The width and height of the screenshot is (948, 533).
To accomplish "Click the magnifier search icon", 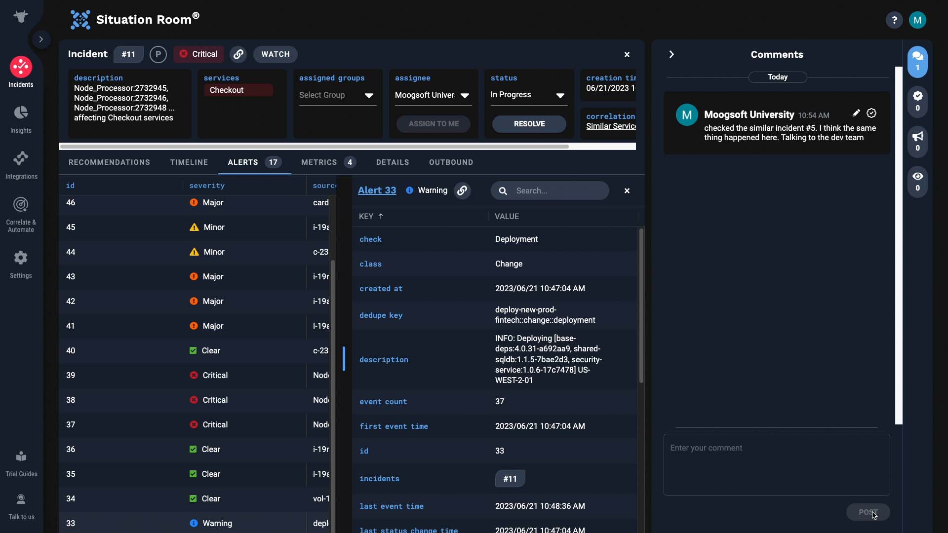I will point(503,191).
